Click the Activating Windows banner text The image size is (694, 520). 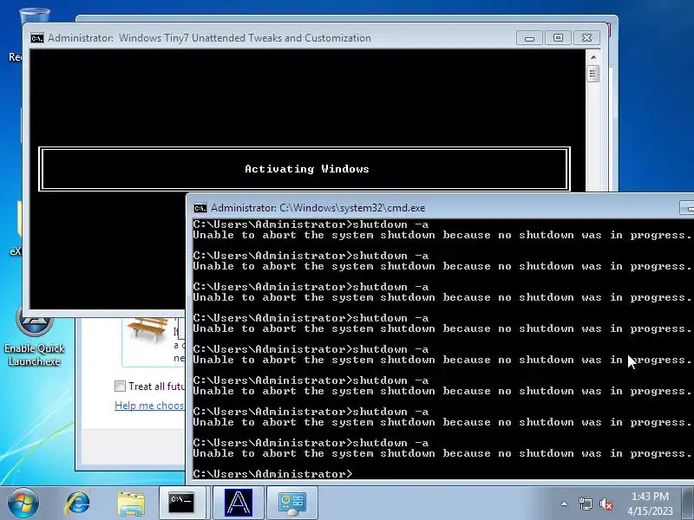tap(307, 169)
